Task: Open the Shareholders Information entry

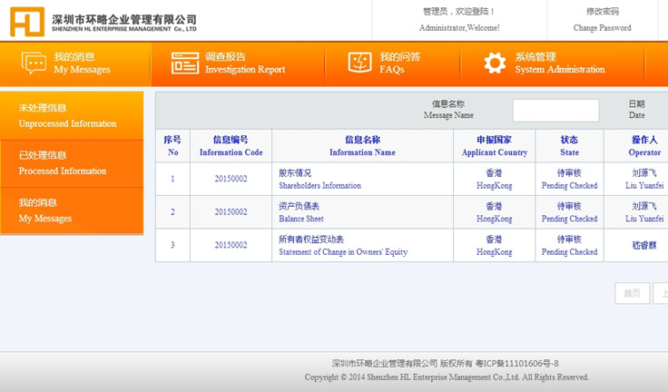Action: [320, 185]
